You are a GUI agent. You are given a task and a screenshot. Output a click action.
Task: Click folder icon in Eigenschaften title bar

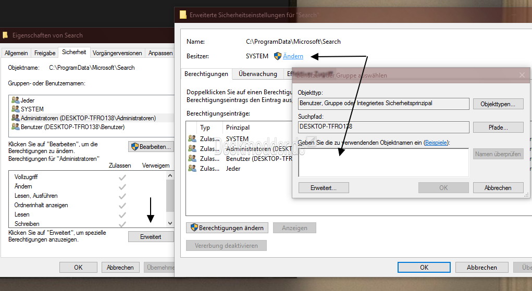(5, 35)
